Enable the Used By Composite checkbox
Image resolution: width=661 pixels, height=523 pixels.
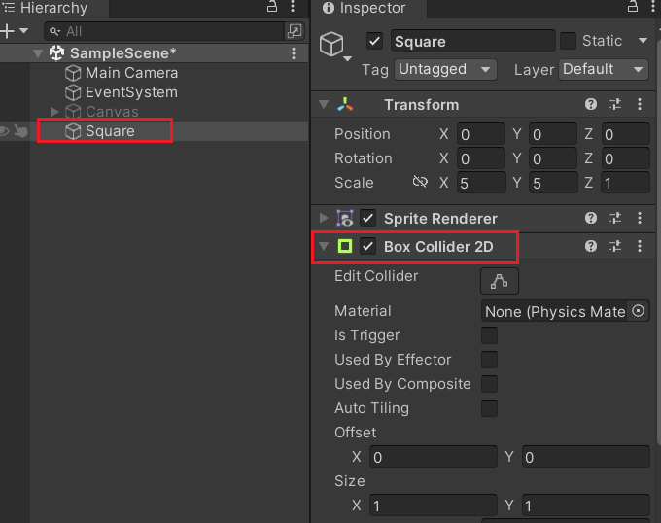pos(489,384)
